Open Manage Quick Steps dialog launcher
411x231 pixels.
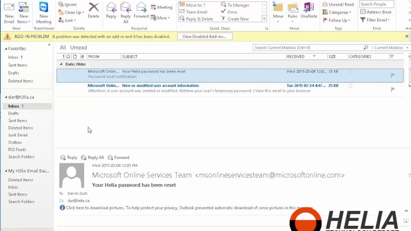click(267, 29)
